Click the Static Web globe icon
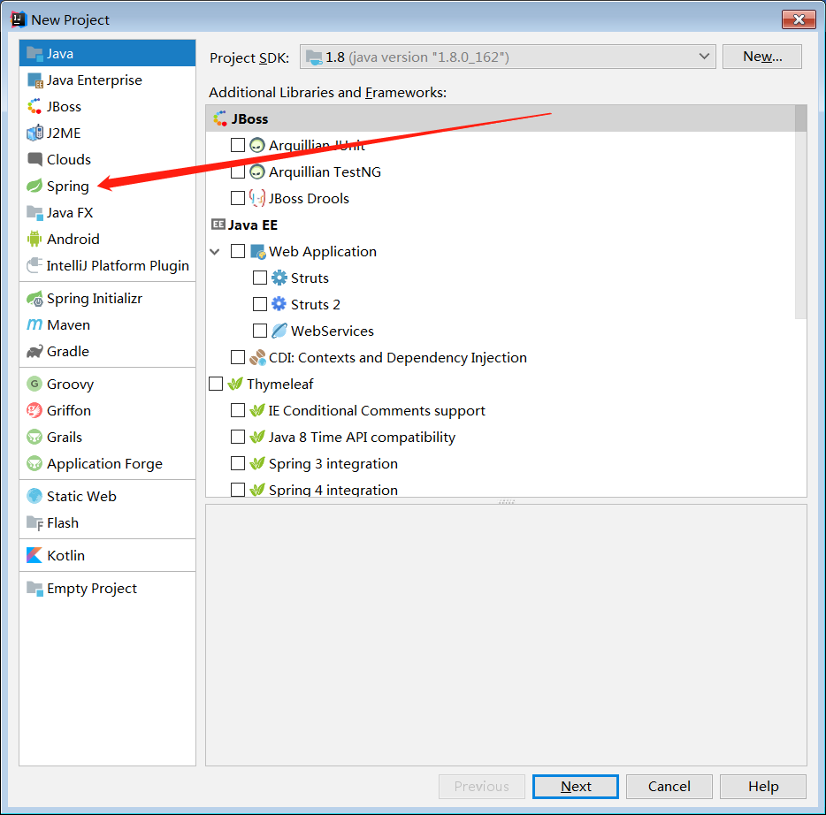 click(x=34, y=496)
